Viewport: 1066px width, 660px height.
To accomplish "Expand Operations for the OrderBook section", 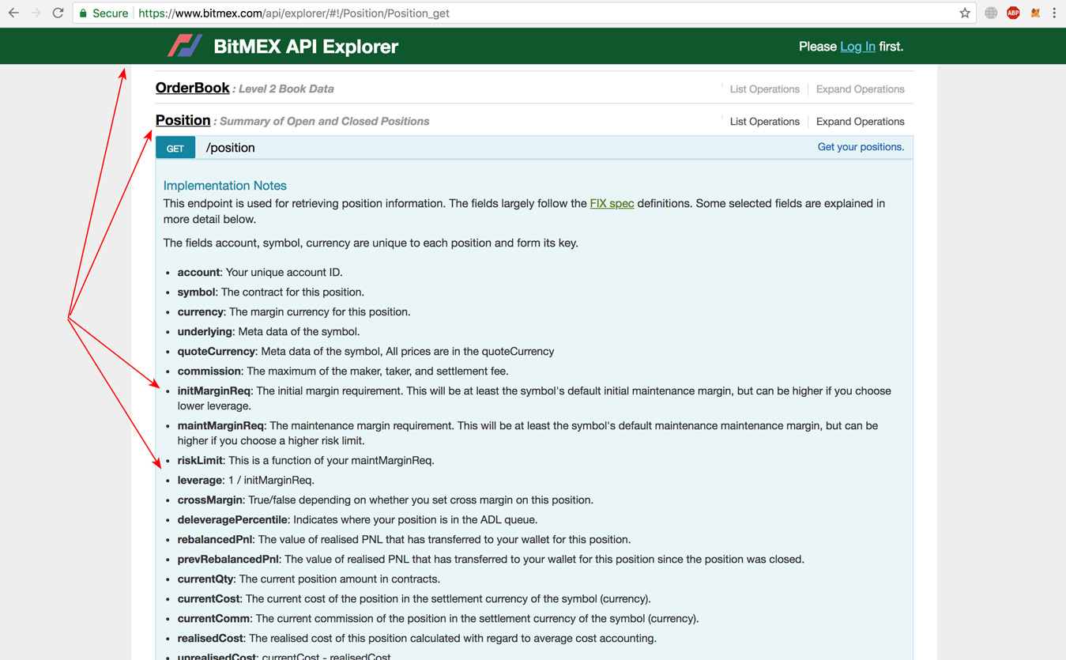I will tap(860, 89).
